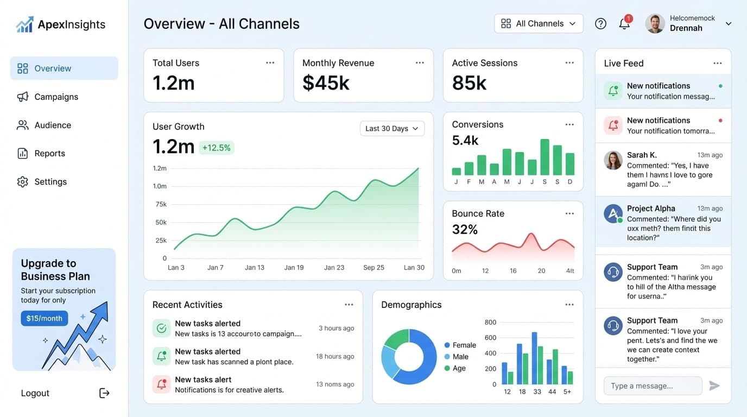
Task: Open the Reports sidebar item
Action: coord(49,153)
